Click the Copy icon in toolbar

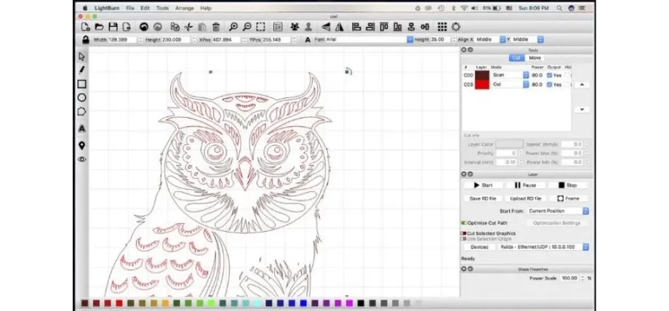[x=175, y=27]
